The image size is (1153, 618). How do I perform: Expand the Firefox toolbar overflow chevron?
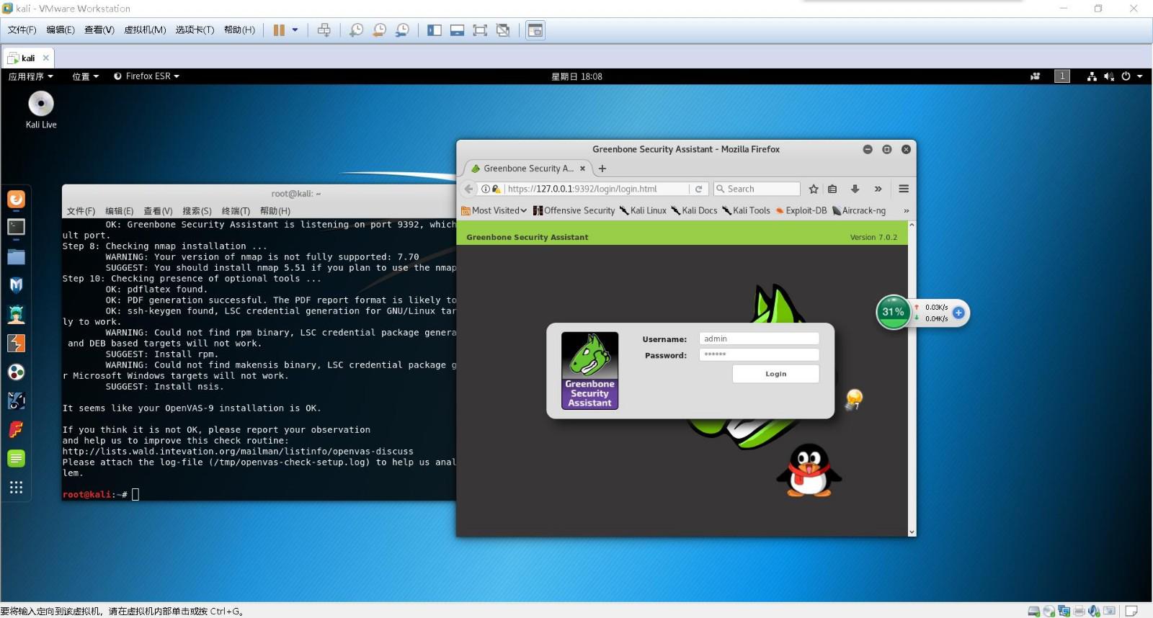(878, 189)
